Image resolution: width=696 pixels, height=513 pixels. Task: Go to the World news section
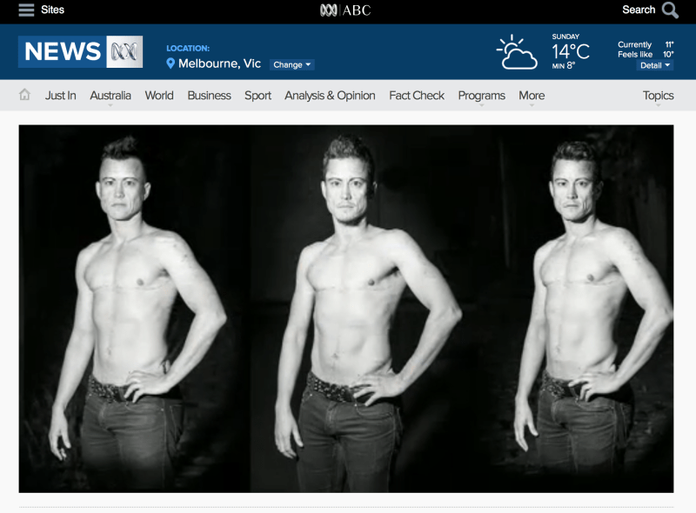159,96
